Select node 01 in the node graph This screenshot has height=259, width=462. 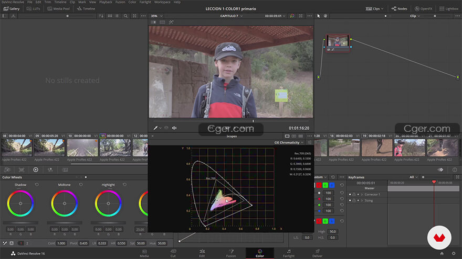tap(338, 43)
